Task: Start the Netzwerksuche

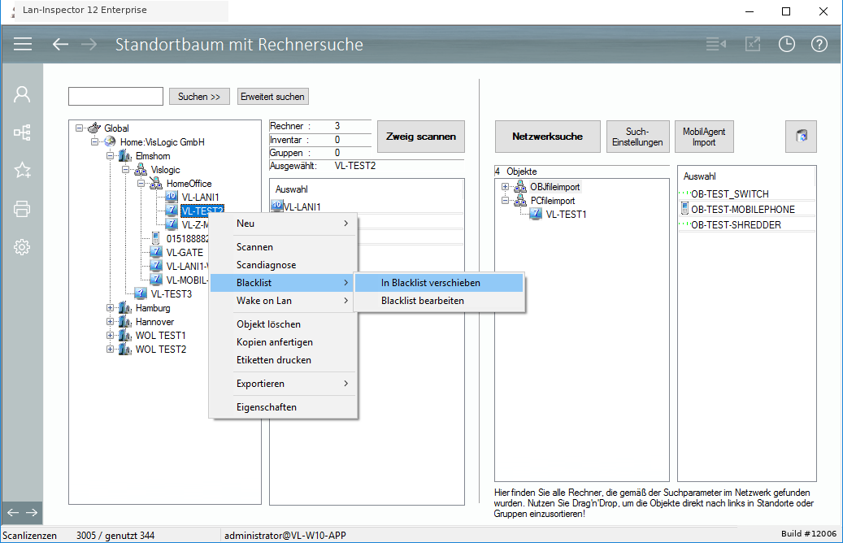Action: [547, 137]
